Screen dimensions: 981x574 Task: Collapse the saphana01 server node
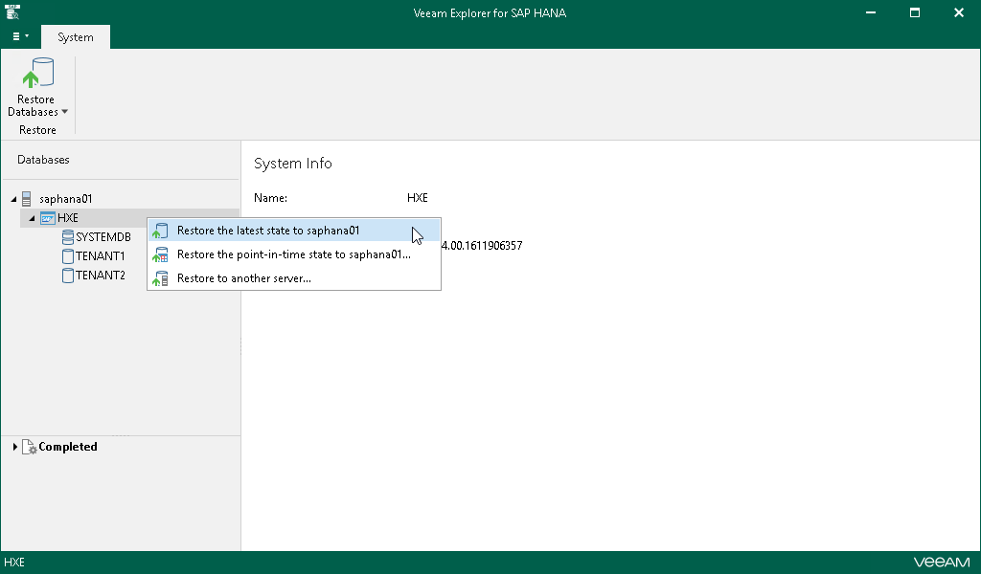(13, 199)
